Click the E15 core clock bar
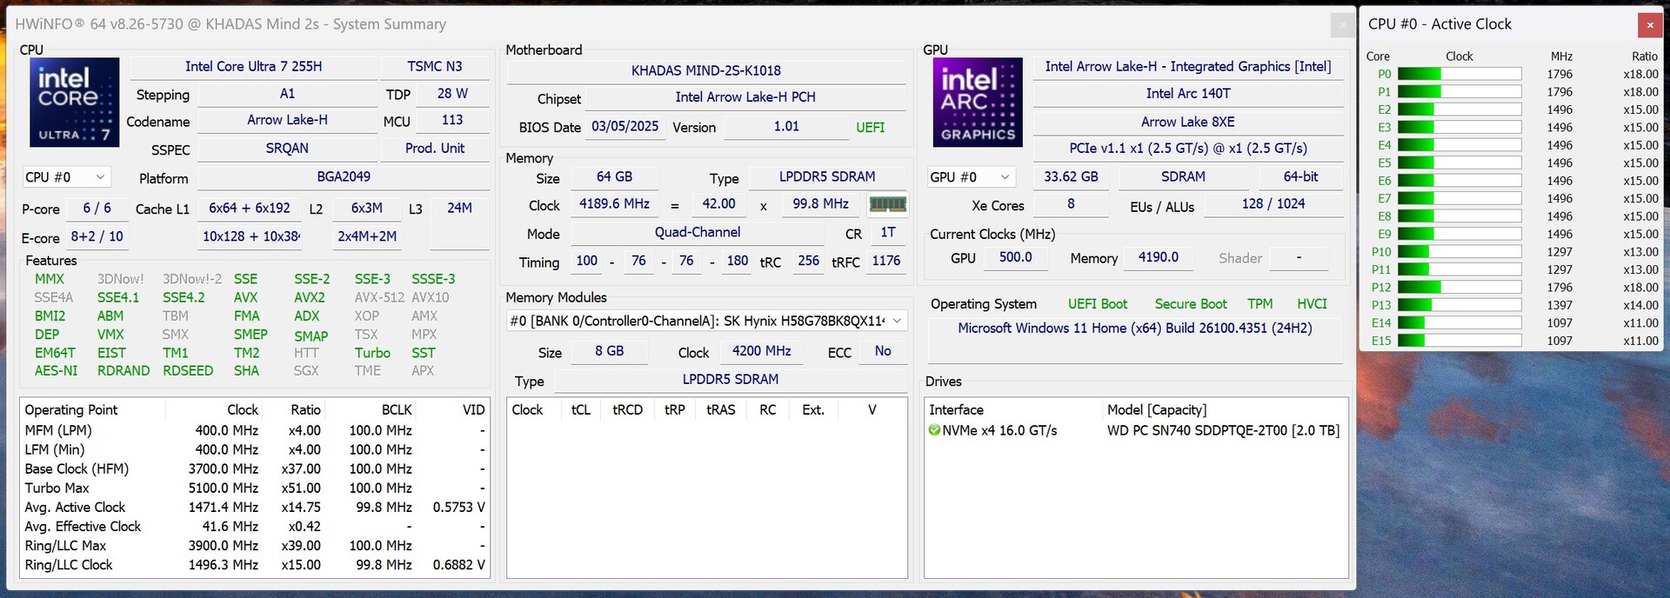The height and width of the screenshot is (598, 1670). coord(1459,341)
